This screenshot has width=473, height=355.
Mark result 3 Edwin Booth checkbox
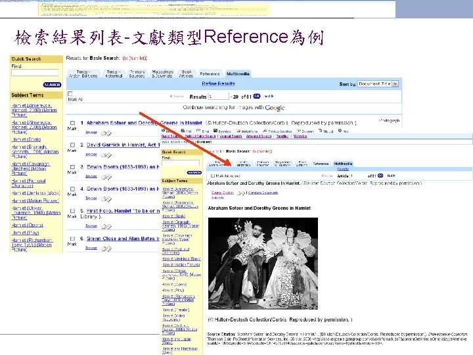point(72,167)
